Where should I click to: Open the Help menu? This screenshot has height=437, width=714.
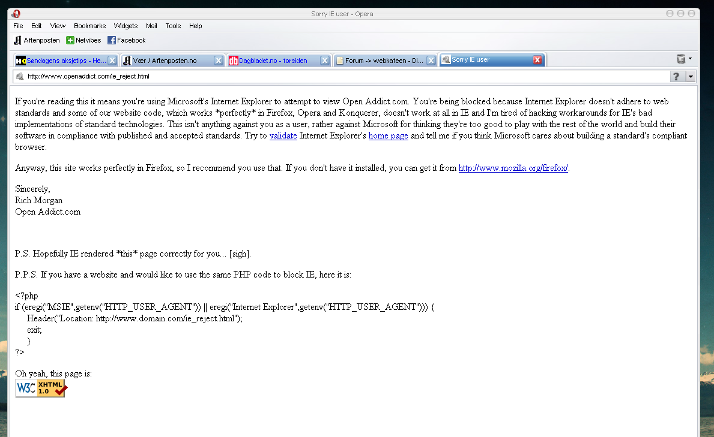click(x=196, y=26)
